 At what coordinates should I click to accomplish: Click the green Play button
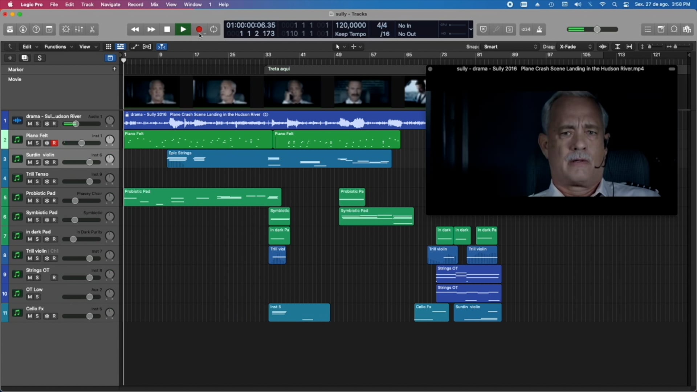coord(183,29)
